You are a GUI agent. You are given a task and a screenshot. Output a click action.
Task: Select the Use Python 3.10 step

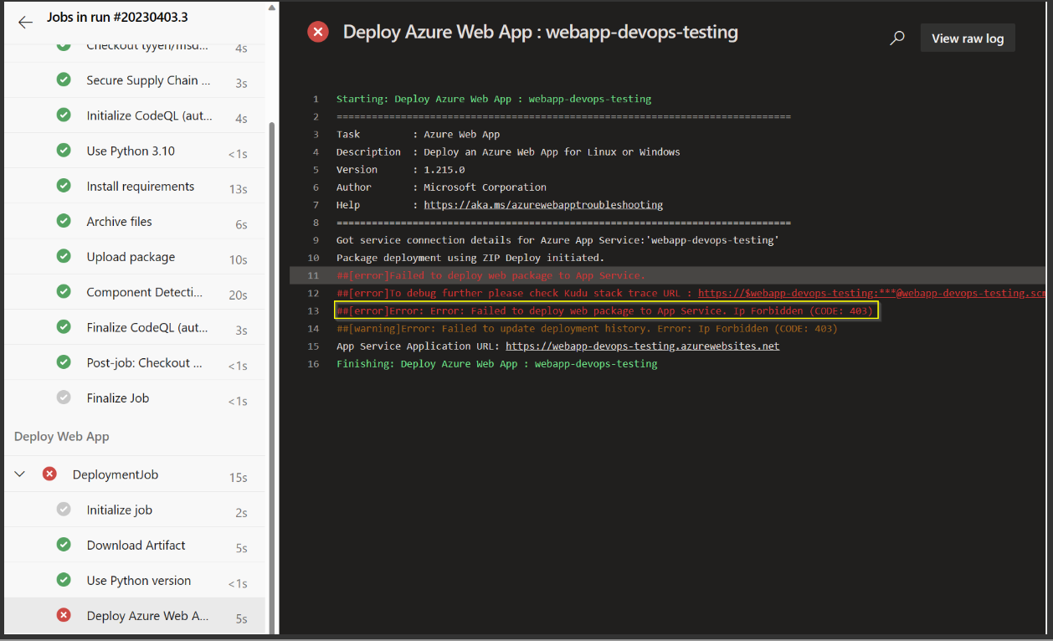click(135, 151)
